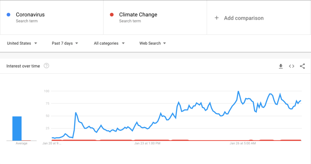This screenshot has height=164, width=311.
Task: Click the Jan 26 at 5:00 AM axis label
Action: (243, 143)
